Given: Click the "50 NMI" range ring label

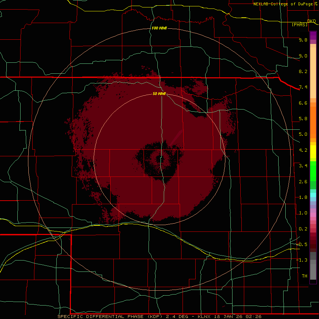Looking at the screenshot, I should [x=159, y=94].
